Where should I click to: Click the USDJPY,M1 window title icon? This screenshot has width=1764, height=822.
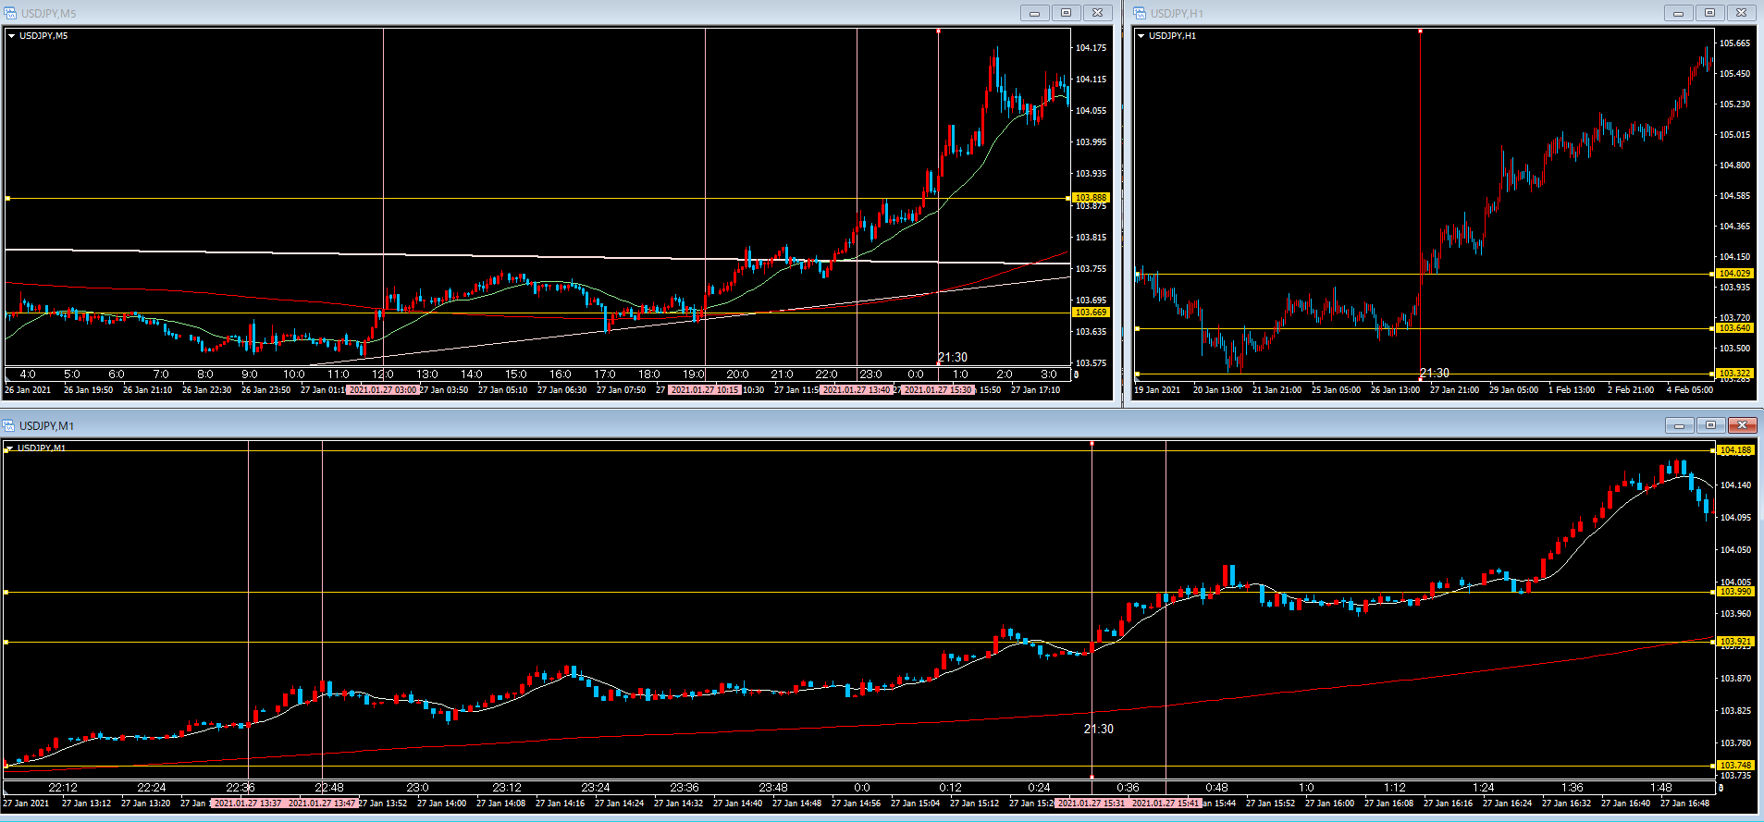coord(9,425)
